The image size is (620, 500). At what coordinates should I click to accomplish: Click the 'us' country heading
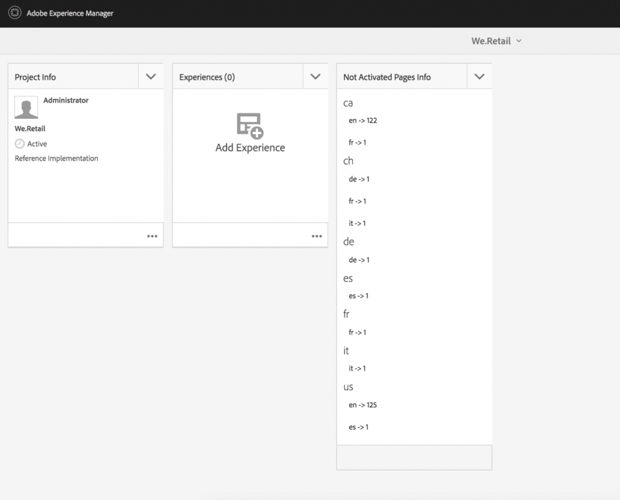point(348,387)
